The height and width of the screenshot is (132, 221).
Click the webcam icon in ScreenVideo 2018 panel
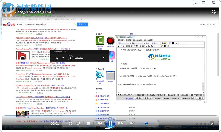[70, 58]
